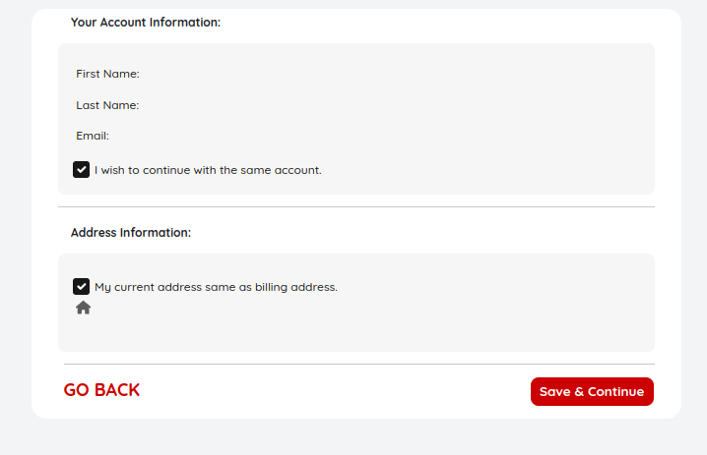This screenshot has height=455, width=707.
Task: Click the First Name label
Action: click(107, 74)
